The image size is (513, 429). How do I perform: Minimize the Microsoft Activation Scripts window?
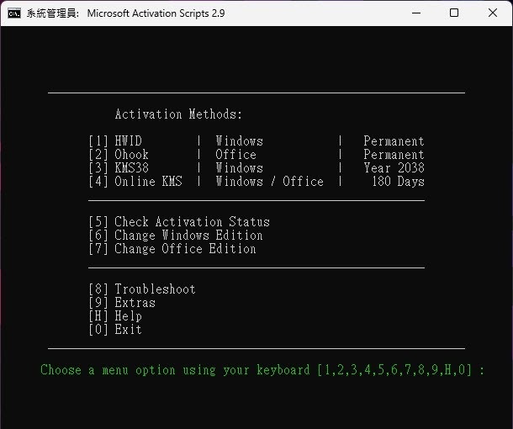point(417,13)
